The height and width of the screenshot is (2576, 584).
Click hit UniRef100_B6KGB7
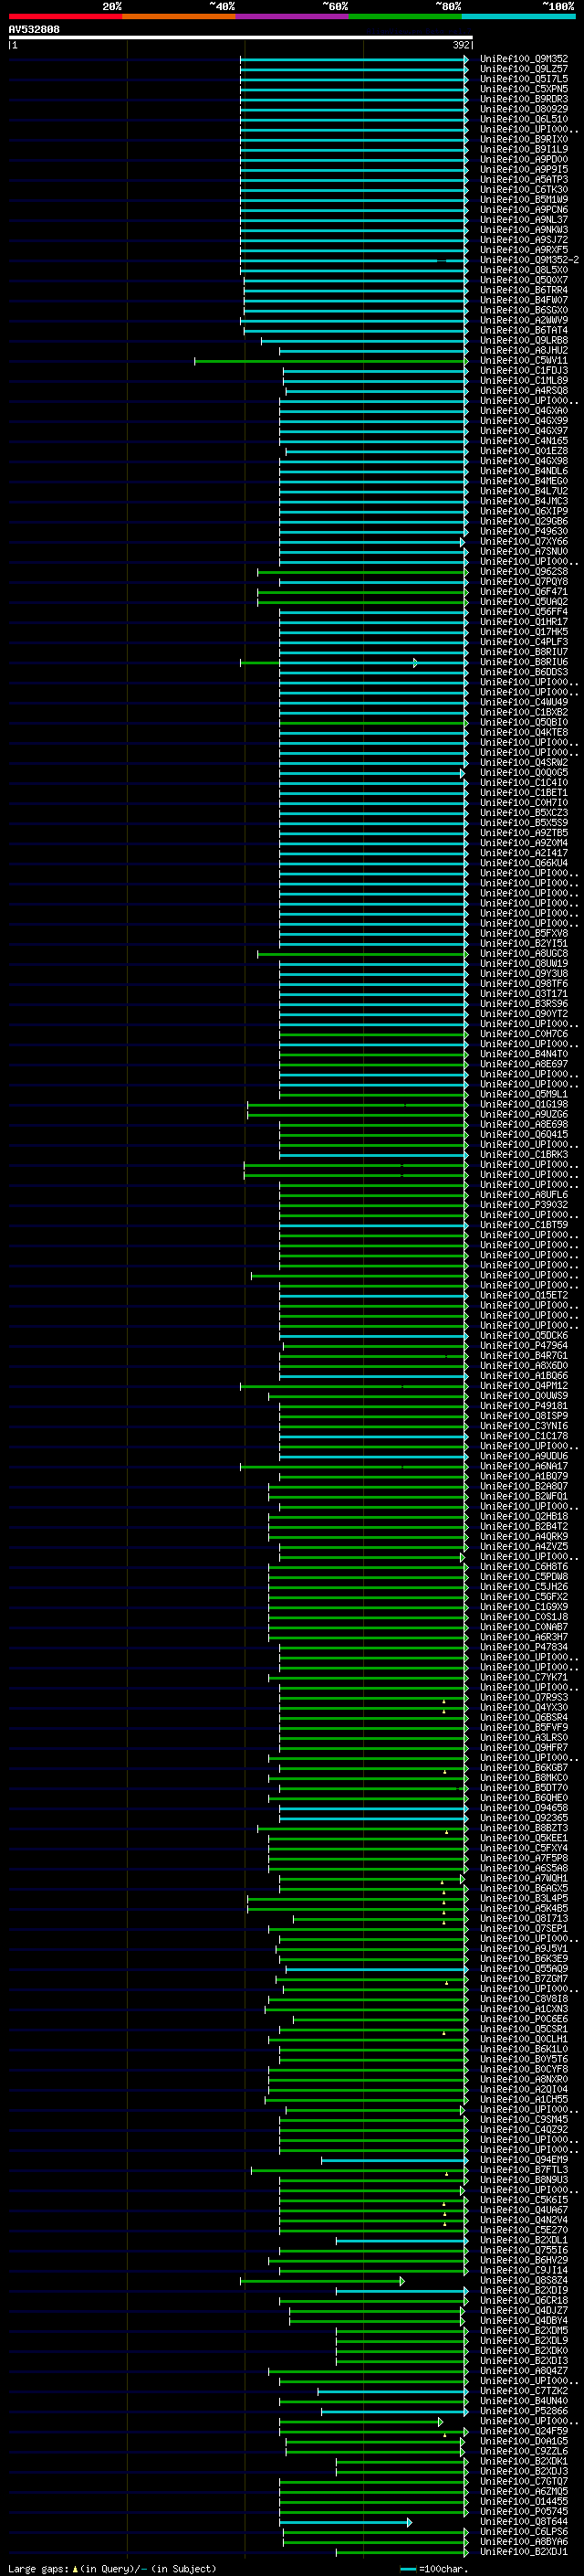tap(524, 1768)
